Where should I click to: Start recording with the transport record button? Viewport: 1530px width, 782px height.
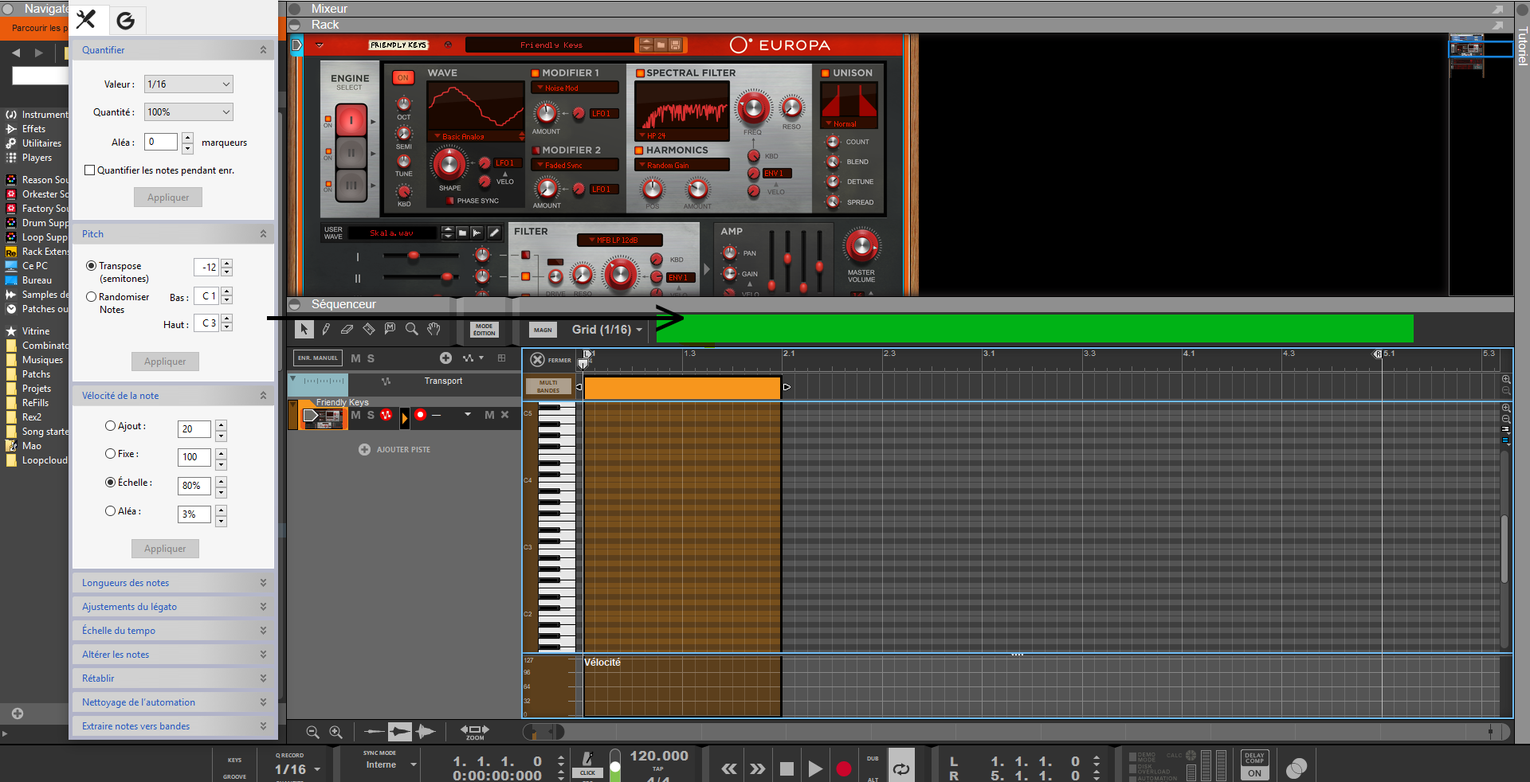[844, 768]
